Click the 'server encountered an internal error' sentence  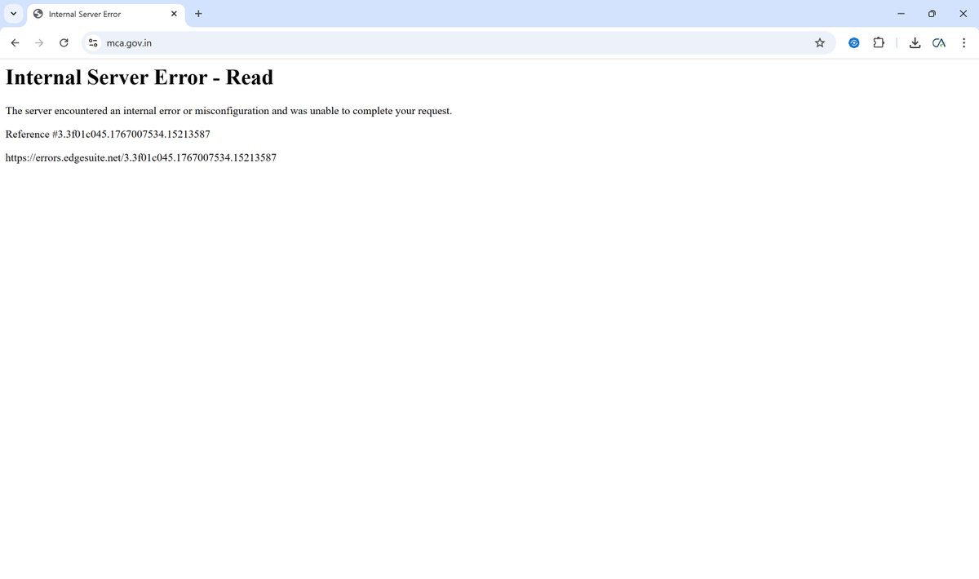(228, 111)
